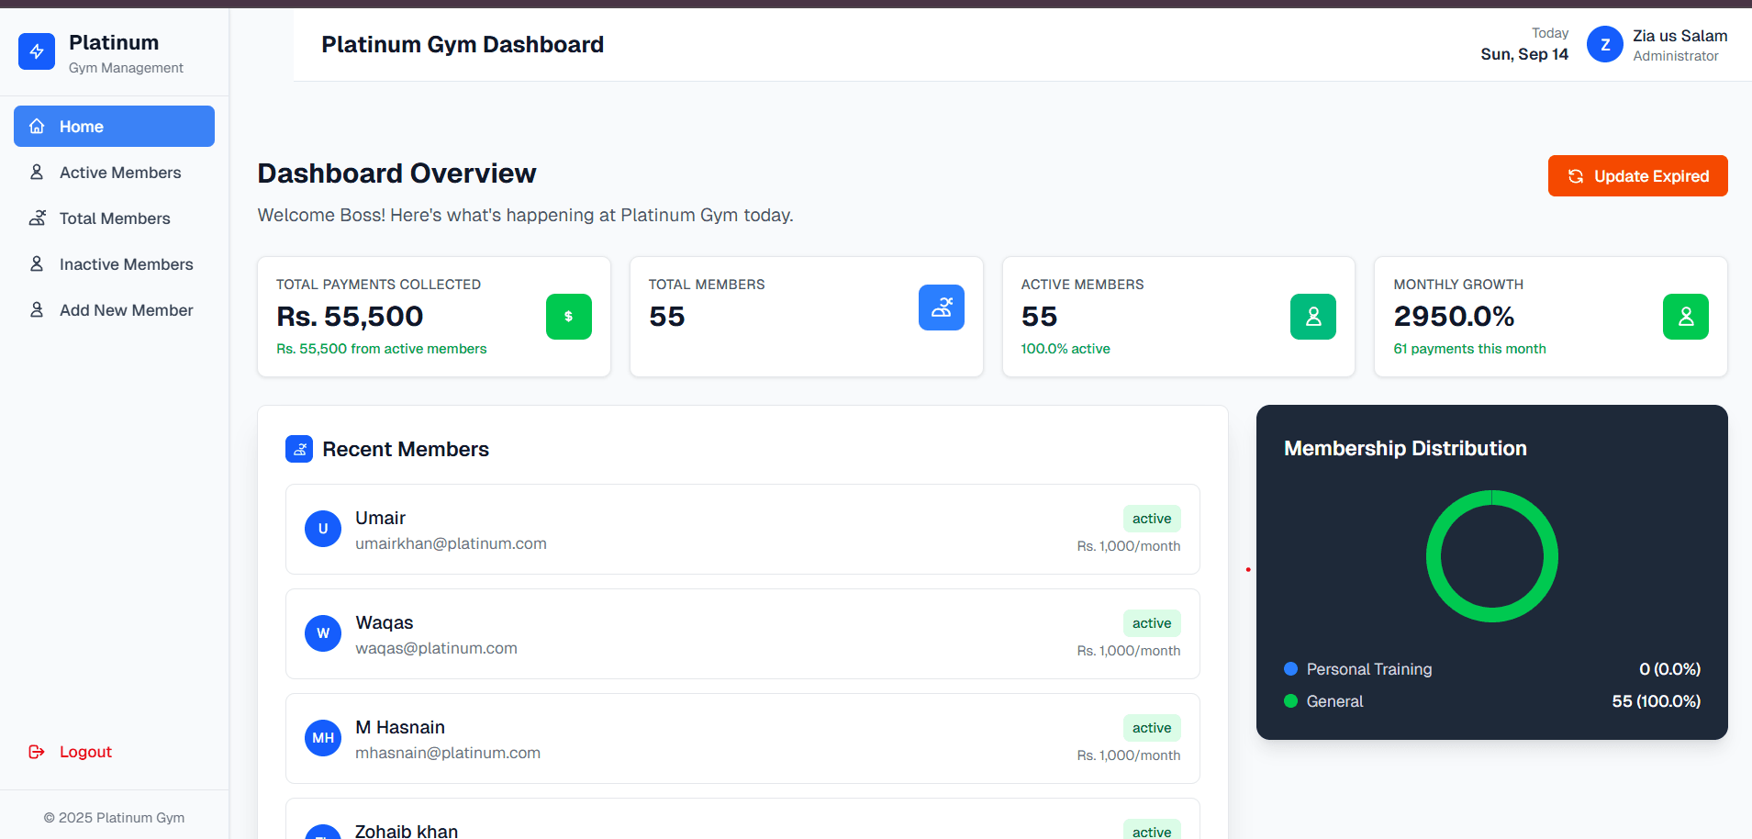Toggle the General legend entry
Viewport: 1752px width, 839px height.
pyautogui.click(x=1334, y=700)
